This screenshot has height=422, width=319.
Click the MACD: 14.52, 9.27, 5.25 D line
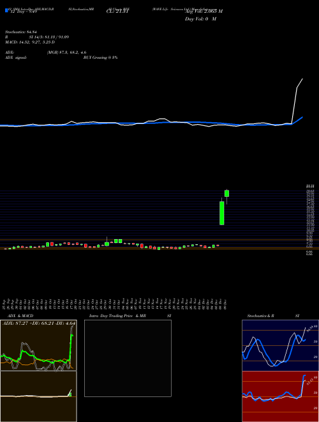[30, 42]
